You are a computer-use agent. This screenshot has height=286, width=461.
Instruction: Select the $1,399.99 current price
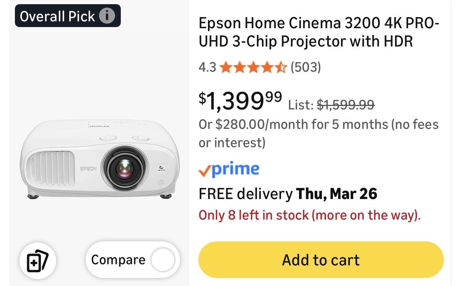click(x=240, y=100)
